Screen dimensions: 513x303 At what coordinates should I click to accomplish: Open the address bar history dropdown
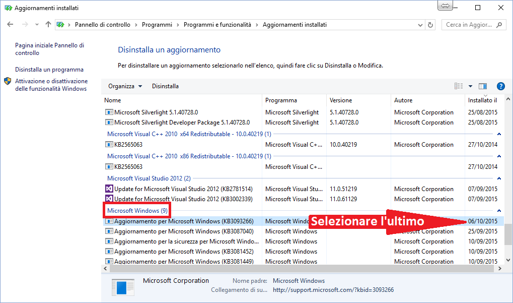pos(420,24)
